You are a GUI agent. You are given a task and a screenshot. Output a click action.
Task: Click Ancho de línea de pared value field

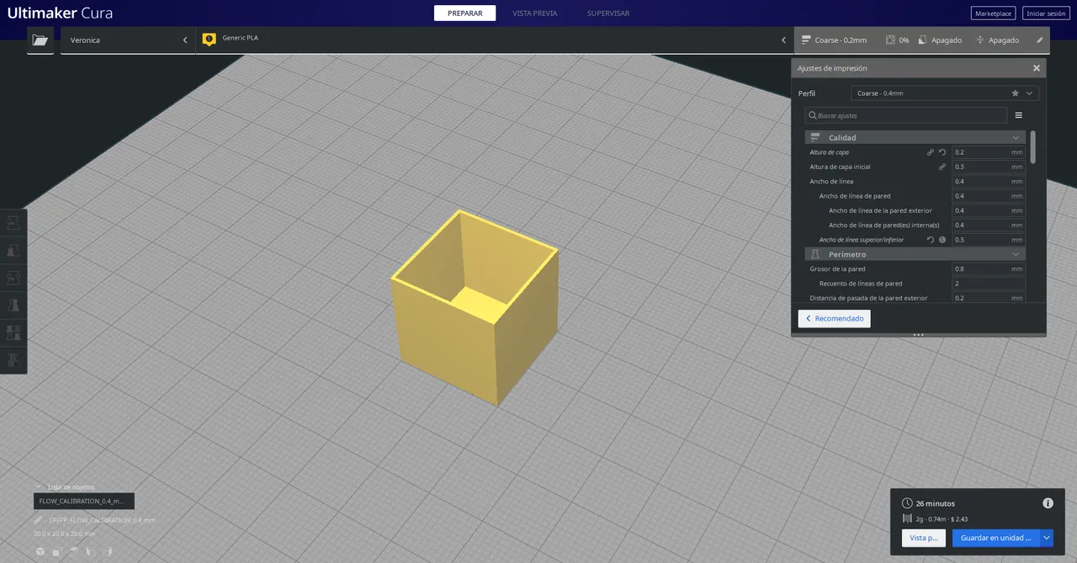[x=989, y=196]
